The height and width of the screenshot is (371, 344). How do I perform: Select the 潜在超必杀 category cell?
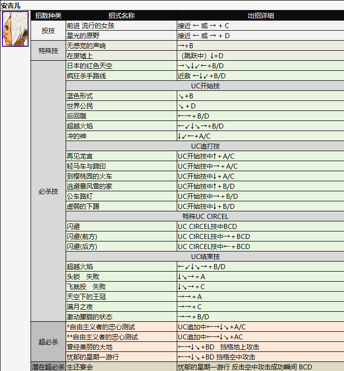point(48,367)
